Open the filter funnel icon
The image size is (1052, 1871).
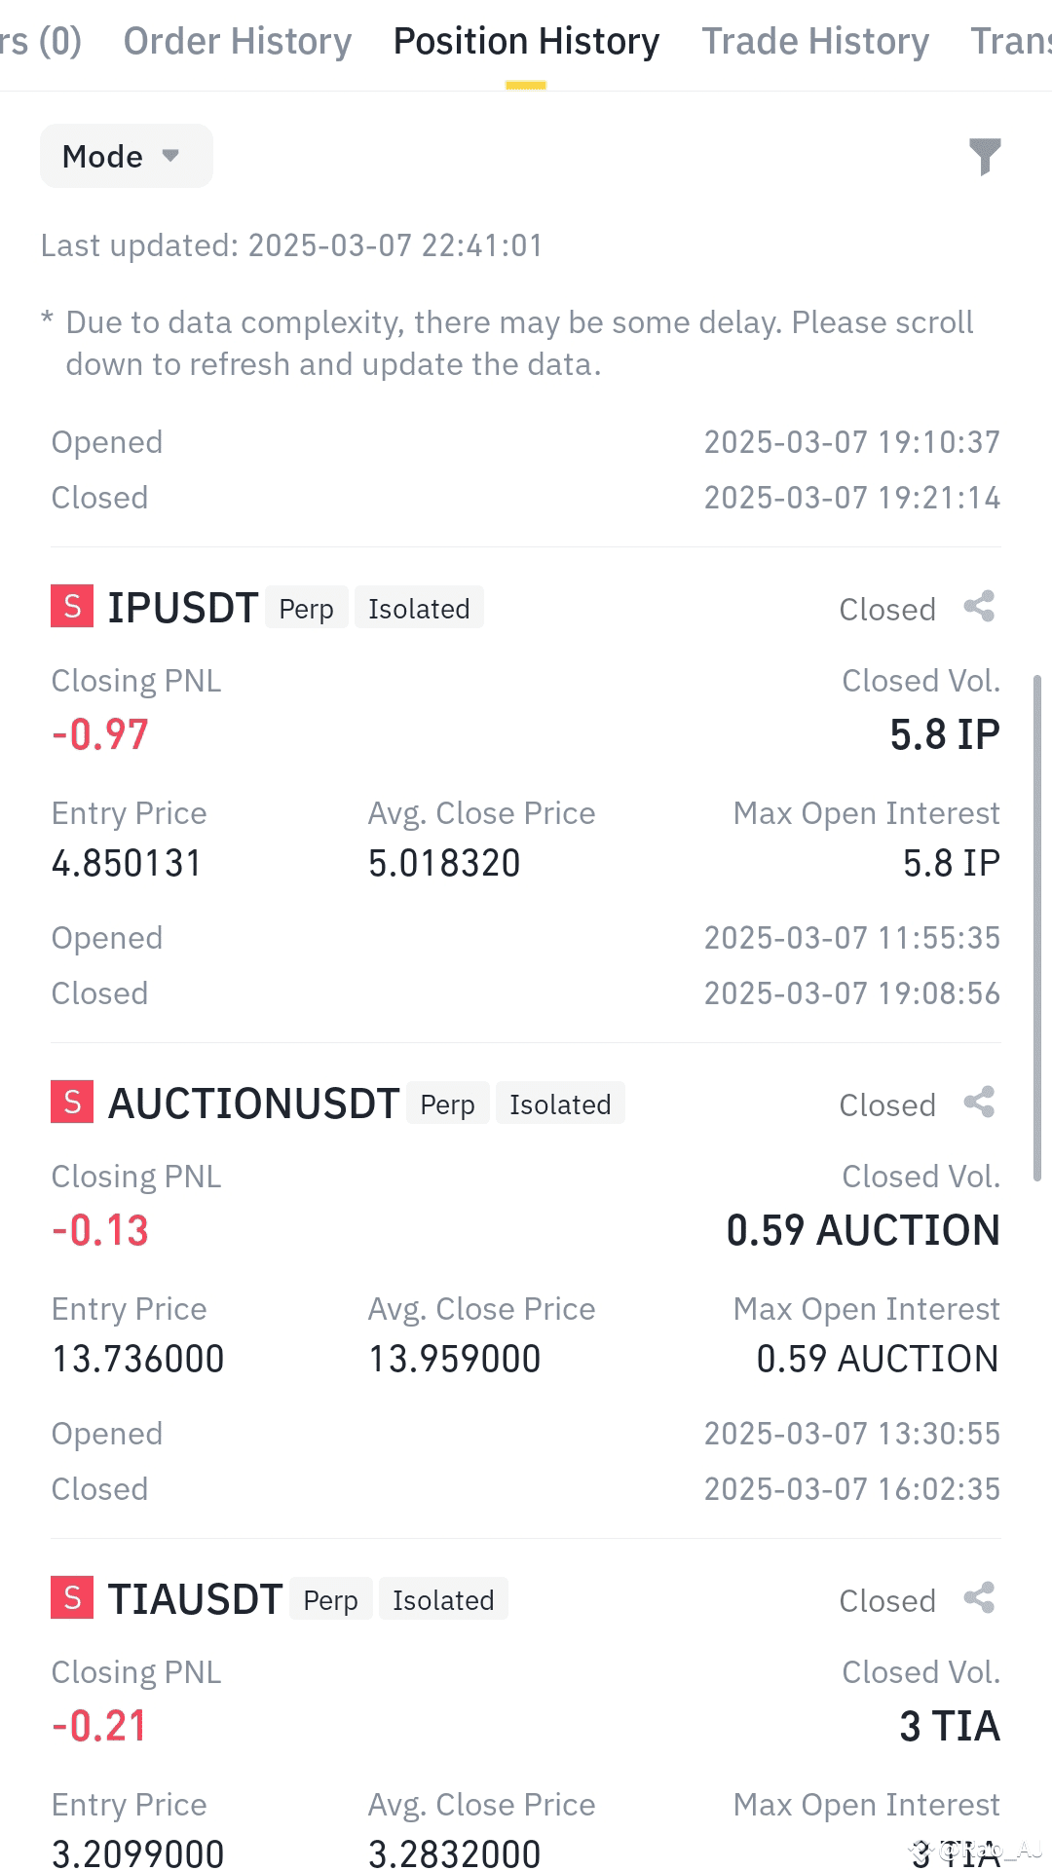pos(985,156)
